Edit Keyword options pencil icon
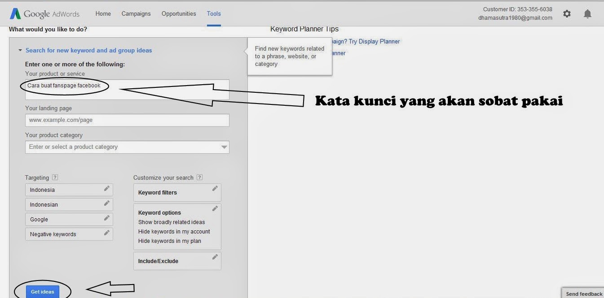This screenshot has height=298, width=604. [x=215, y=209]
